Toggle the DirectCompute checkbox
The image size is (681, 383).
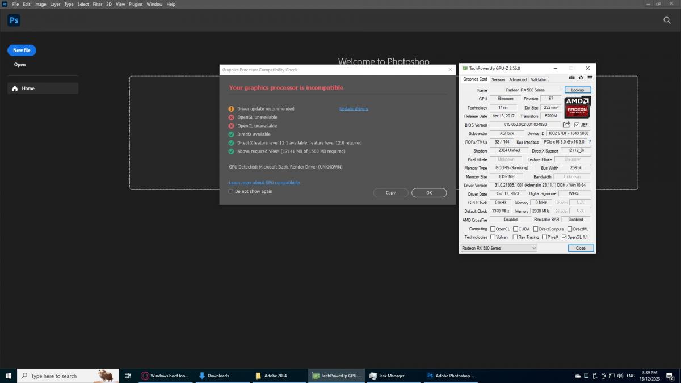click(536, 229)
